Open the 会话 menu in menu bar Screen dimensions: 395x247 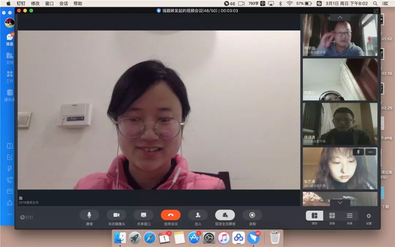[x=64, y=3]
